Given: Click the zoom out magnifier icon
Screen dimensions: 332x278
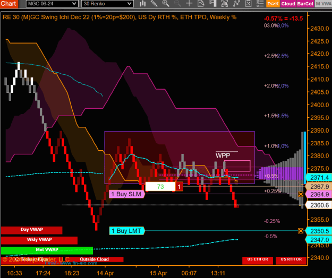Looking at the screenshot, I should point(177,3).
